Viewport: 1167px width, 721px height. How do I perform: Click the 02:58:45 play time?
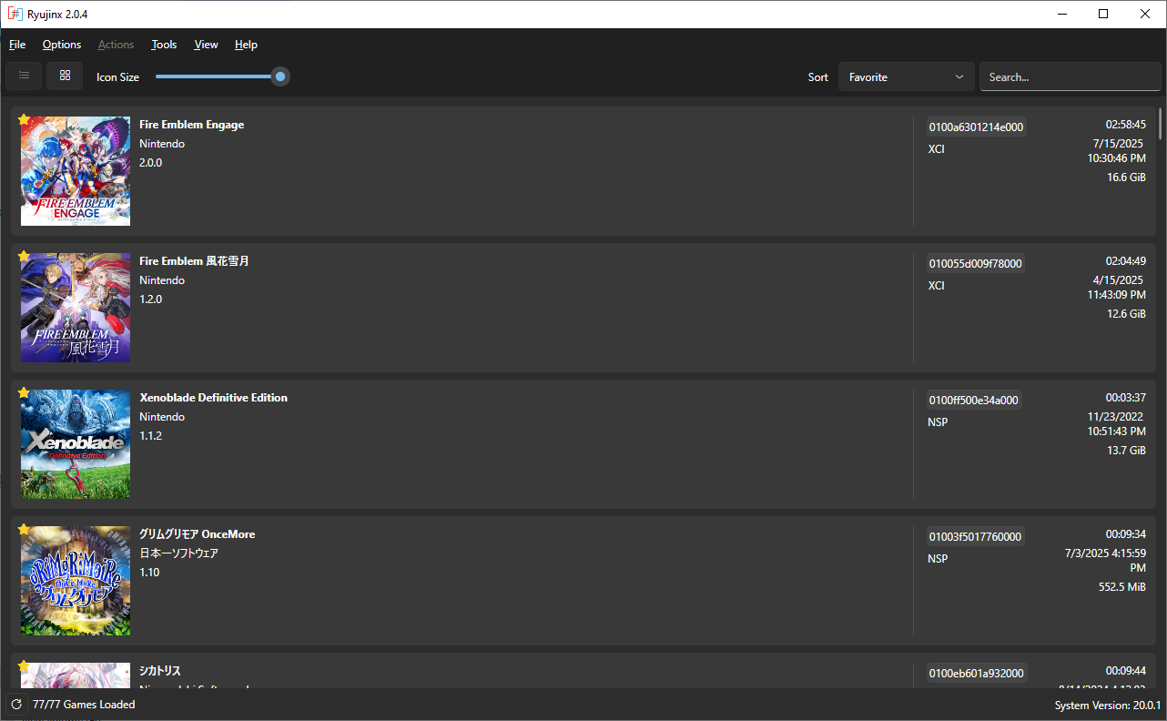[x=1126, y=125]
